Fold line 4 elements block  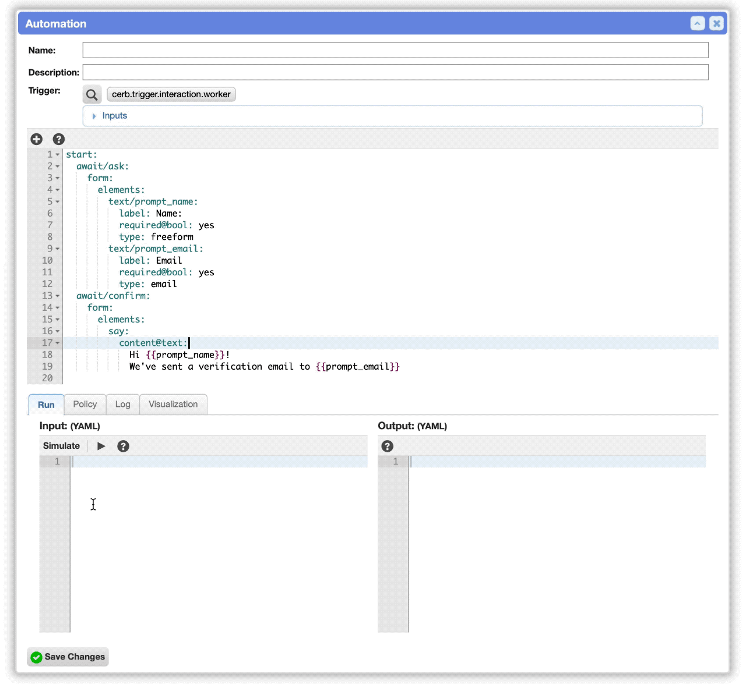(58, 190)
